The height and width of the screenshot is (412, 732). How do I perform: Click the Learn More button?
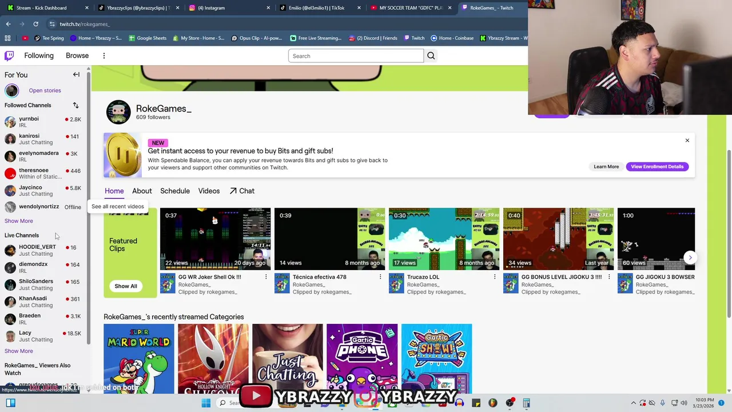tap(606, 167)
